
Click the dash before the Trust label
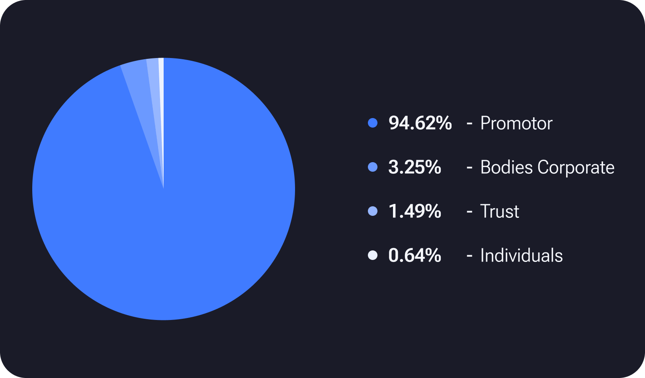(469, 212)
